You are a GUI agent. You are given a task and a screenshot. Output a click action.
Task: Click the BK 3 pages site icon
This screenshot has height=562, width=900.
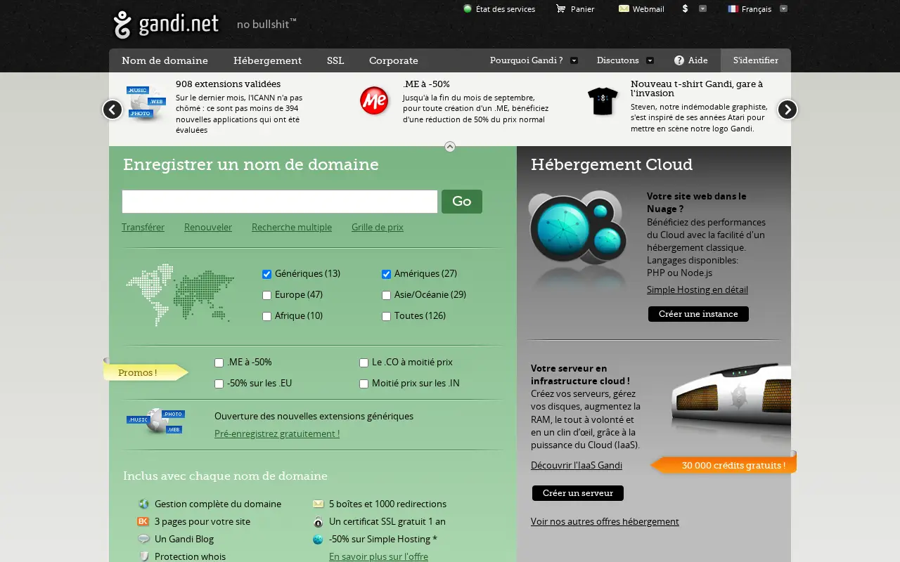coord(143,521)
